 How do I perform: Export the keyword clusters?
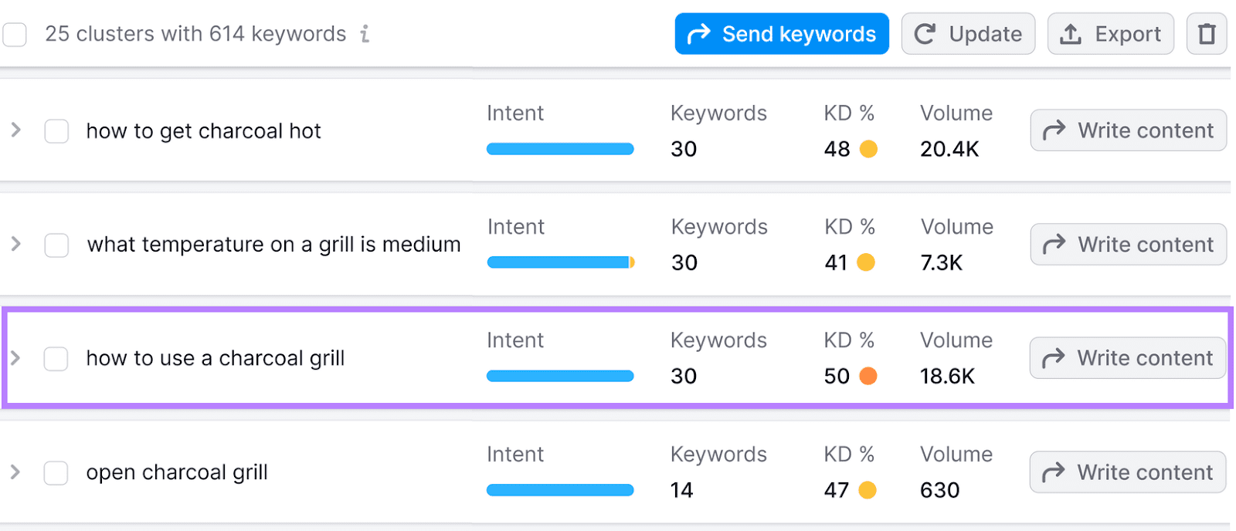click(x=1110, y=34)
